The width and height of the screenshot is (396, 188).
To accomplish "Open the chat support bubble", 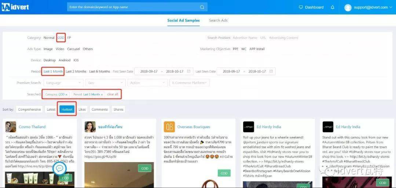I will pyautogui.click(x=60, y=168).
